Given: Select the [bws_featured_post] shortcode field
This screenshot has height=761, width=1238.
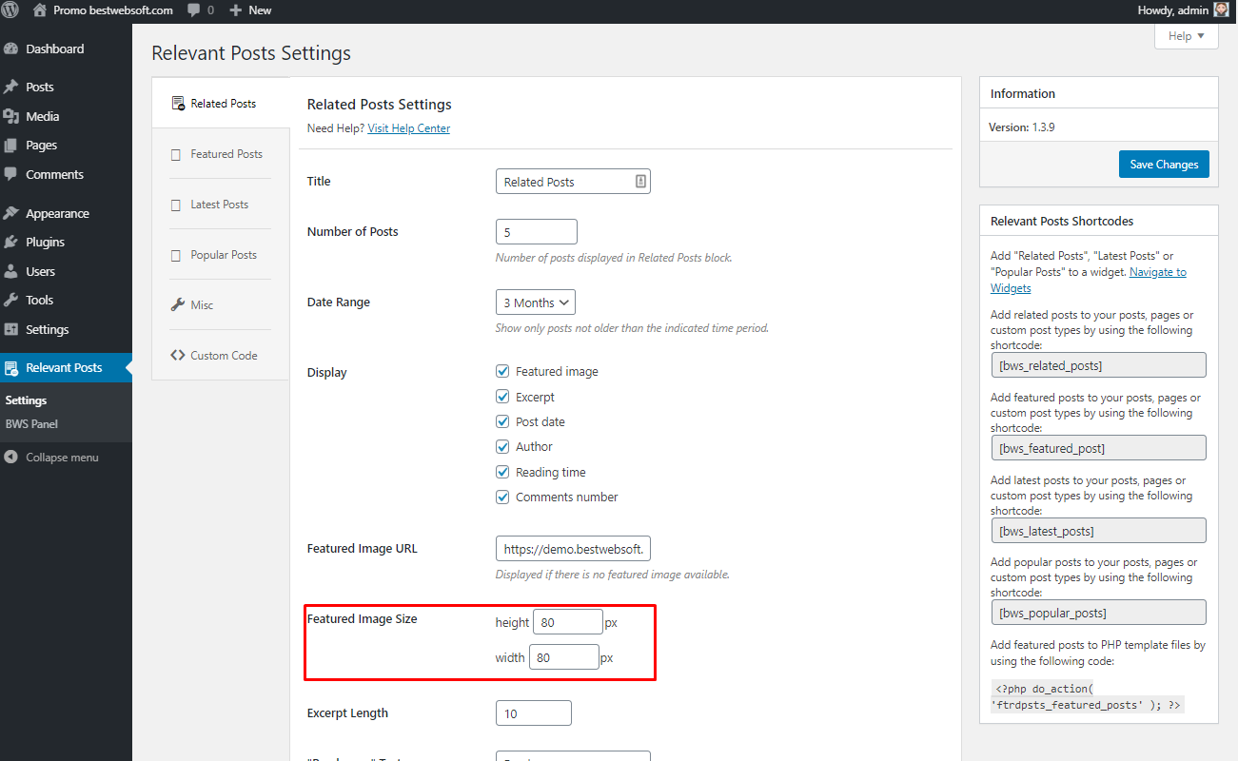Looking at the screenshot, I should [1098, 448].
